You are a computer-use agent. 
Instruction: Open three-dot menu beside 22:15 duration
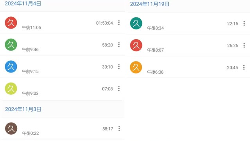pos(244,23)
